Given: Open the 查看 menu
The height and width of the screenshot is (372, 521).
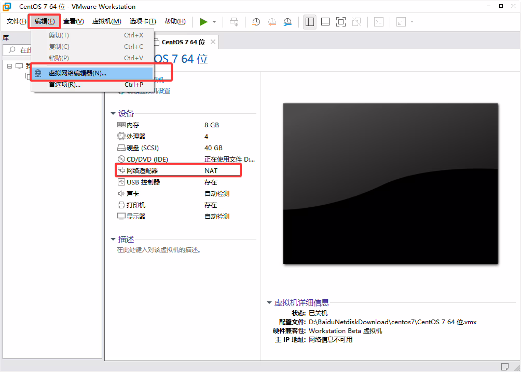Looking at the screenshot, I should (x=73, y=21).
